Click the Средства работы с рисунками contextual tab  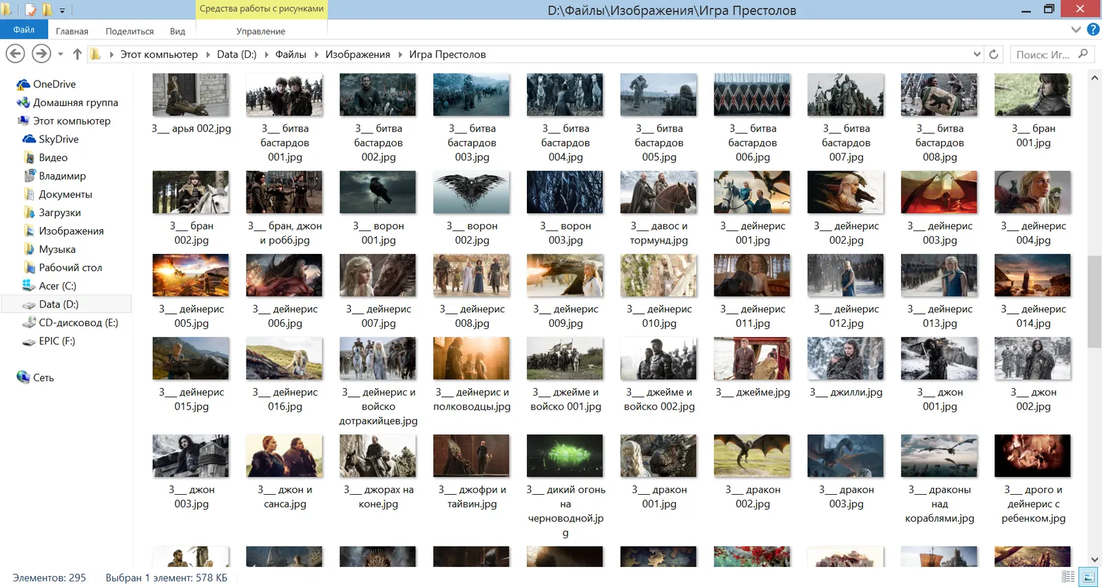click(x=262, y=9)
